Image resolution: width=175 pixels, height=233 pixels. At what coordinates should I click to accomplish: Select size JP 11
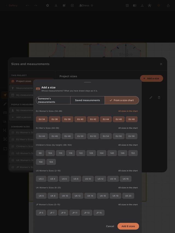[75, 213]
